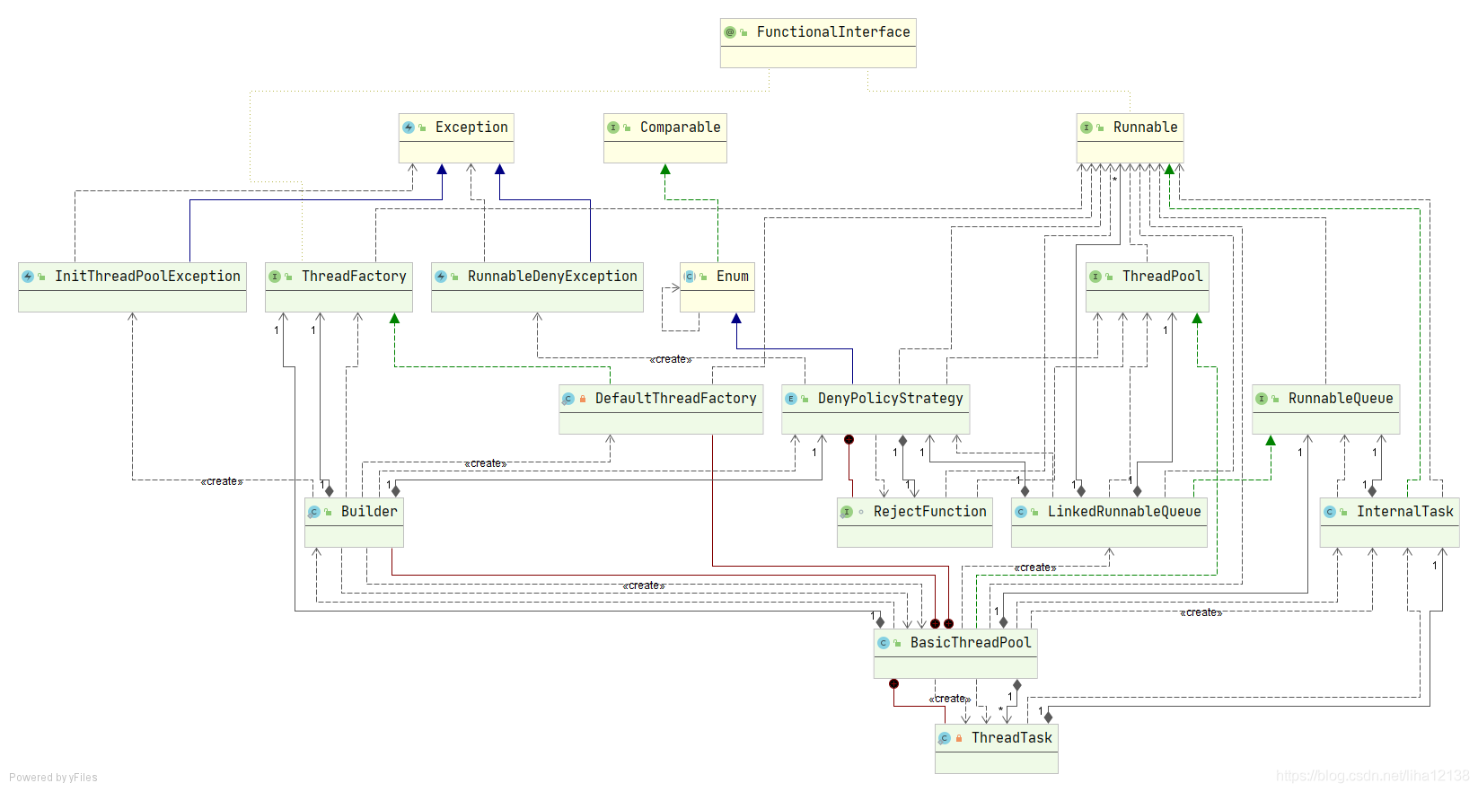
Task: Click the «create» label below RunnableDenyException
Action: pos(671,359)
